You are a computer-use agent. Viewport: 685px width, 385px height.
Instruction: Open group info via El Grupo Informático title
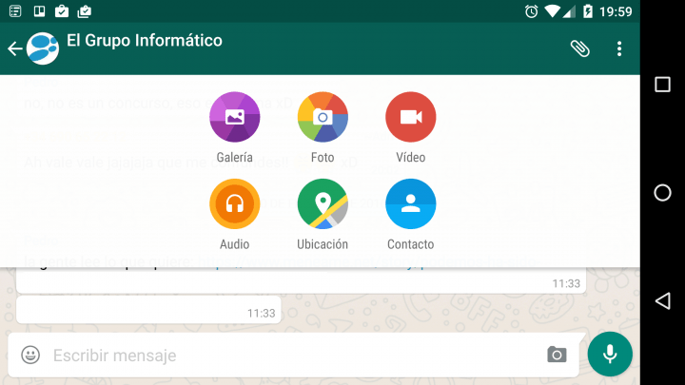(x=145, y=40)
